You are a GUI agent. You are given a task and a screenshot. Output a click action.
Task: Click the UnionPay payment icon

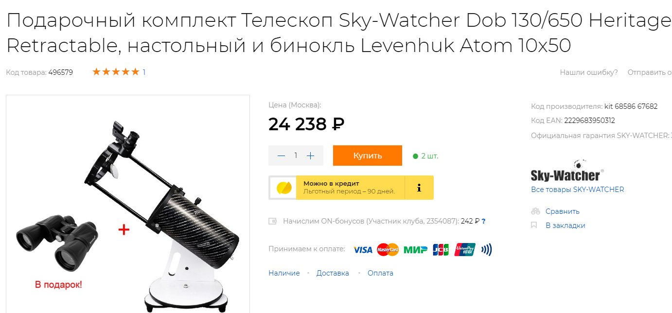click(x=465, y=250)
